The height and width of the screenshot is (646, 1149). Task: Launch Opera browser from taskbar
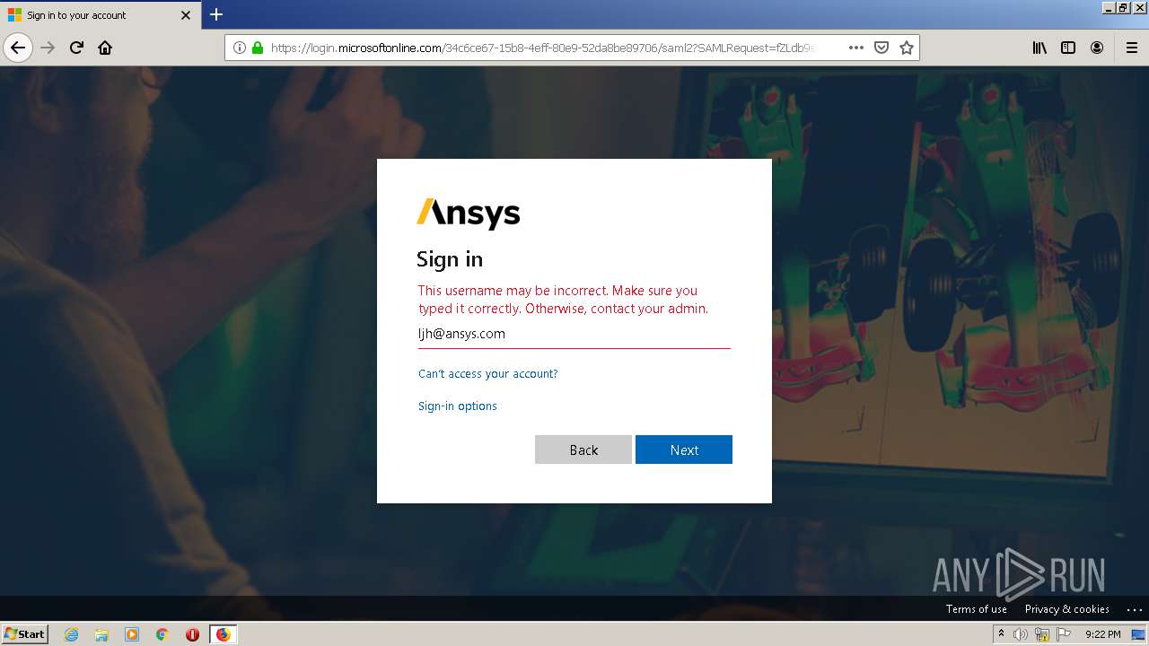point(192,634)
